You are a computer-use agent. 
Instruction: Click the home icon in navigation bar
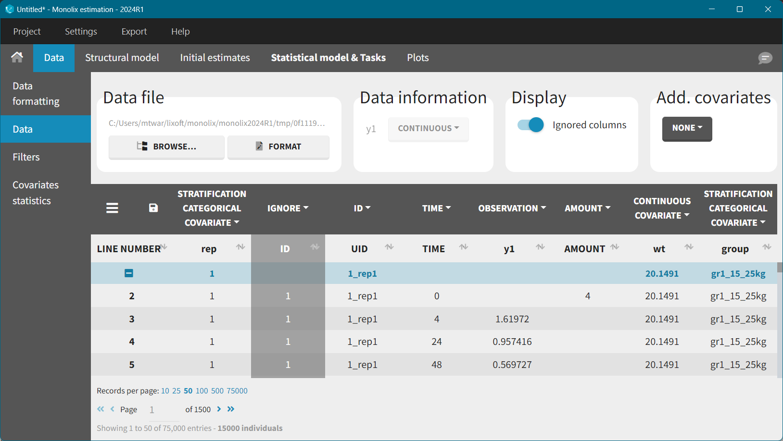pos(17,58)
